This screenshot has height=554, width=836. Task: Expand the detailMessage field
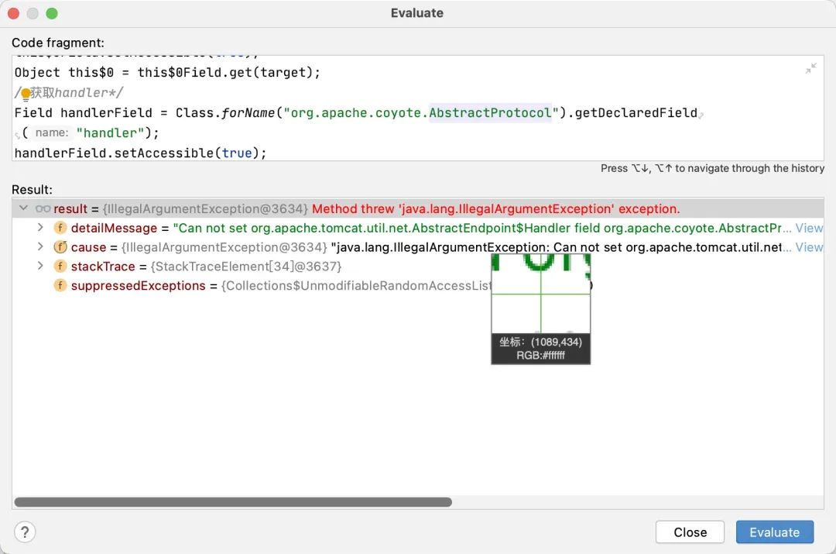click(x=40, y=228)
